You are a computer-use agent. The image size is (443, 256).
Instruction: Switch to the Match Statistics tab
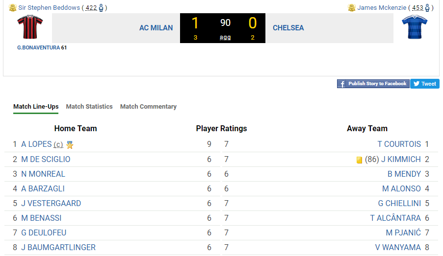(89, 106)
